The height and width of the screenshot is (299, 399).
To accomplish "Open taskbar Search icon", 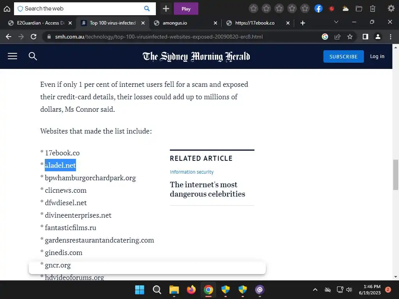I will (x=157, y=290).
